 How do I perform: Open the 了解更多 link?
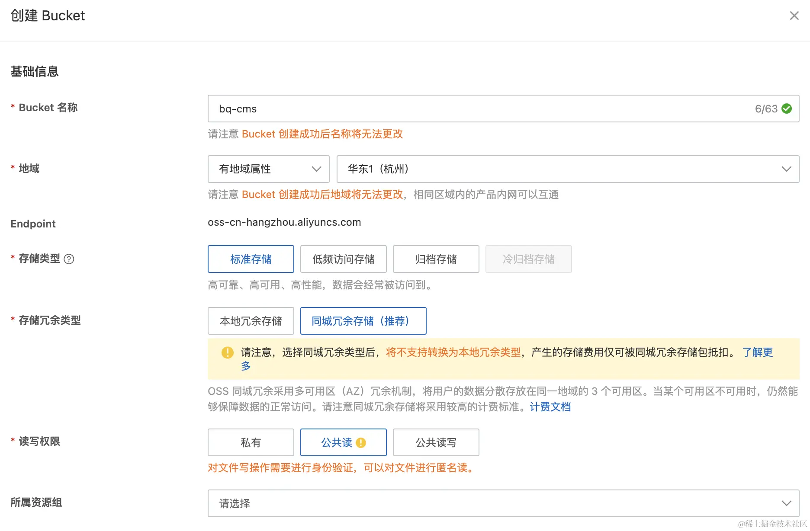click(x=757, y=352)
